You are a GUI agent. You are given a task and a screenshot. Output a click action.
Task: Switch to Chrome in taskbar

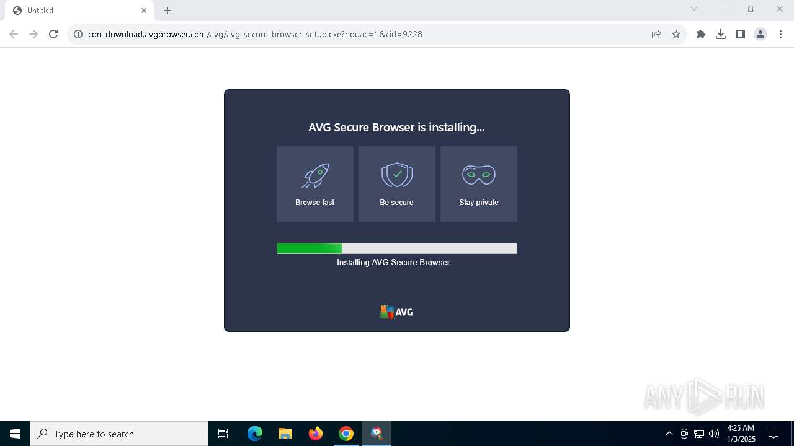click(x=346, y=434)
